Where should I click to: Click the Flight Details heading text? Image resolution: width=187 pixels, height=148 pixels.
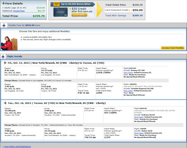(15, 57)
